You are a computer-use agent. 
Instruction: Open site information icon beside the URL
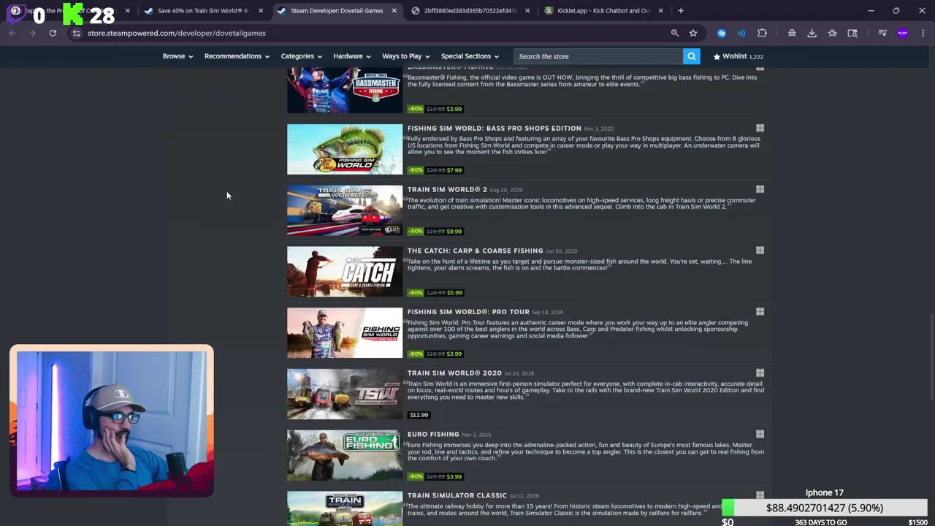(x=76, y=33)
